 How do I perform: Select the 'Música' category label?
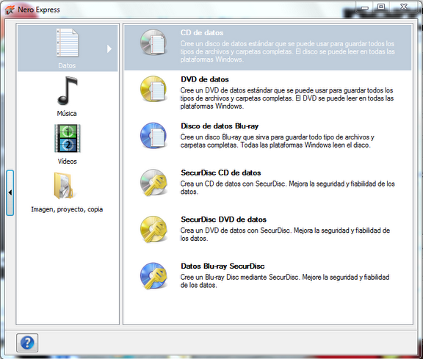(67, 113)
